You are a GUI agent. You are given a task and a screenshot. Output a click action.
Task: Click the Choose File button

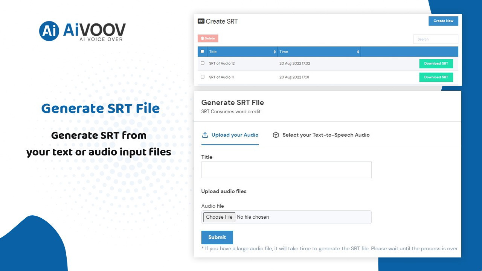(x=219, y=217)
